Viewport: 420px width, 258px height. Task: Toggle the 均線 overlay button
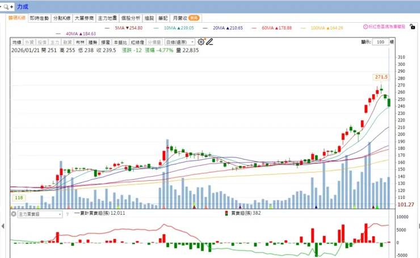point(16,42)
